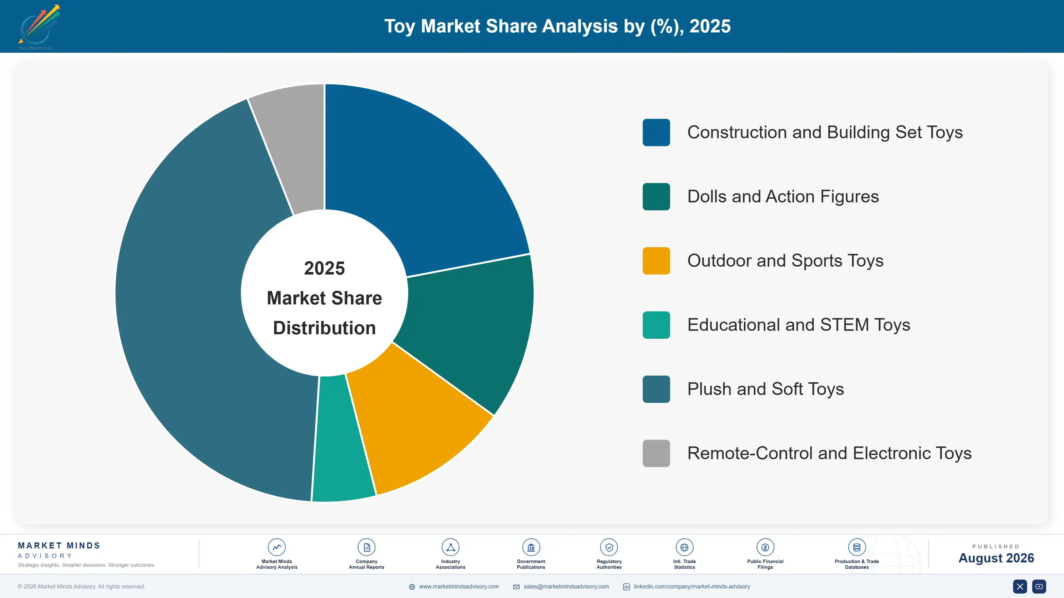Click the '2025 Market Share Distribution' center text

tap(325, 298)
